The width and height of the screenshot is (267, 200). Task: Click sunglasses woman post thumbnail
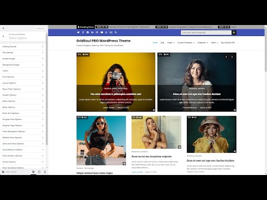[x=101, y=141]
